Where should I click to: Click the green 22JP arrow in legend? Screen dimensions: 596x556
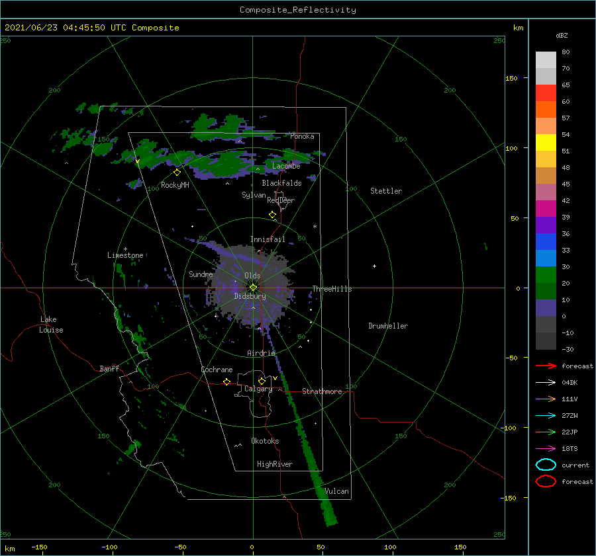546,432
